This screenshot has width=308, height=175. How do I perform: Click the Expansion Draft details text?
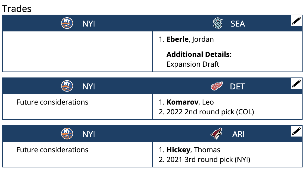click(x=193, y=64)
